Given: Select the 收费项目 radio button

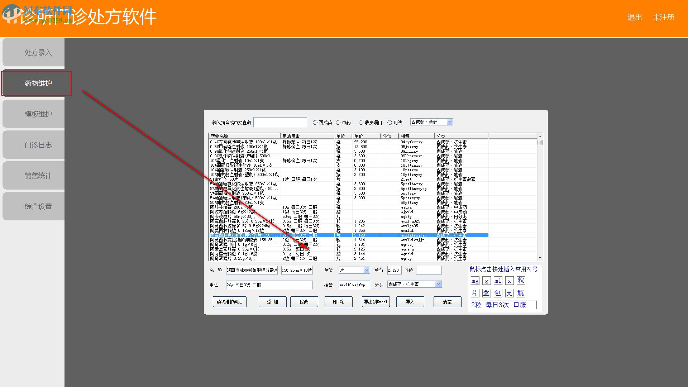Looking at the screenshot, I should 361,123.
